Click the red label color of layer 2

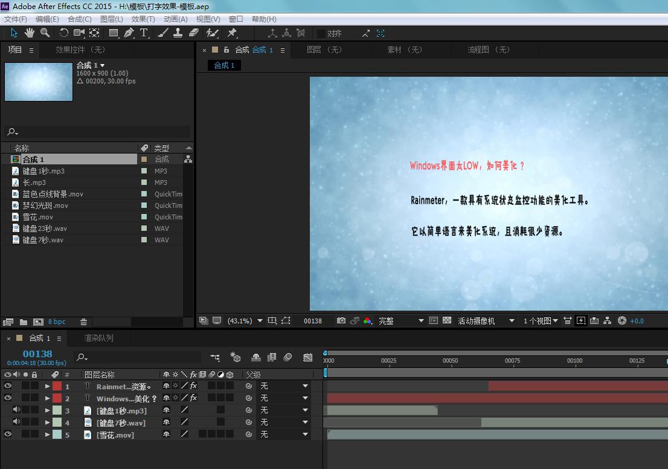click(57, 398)
